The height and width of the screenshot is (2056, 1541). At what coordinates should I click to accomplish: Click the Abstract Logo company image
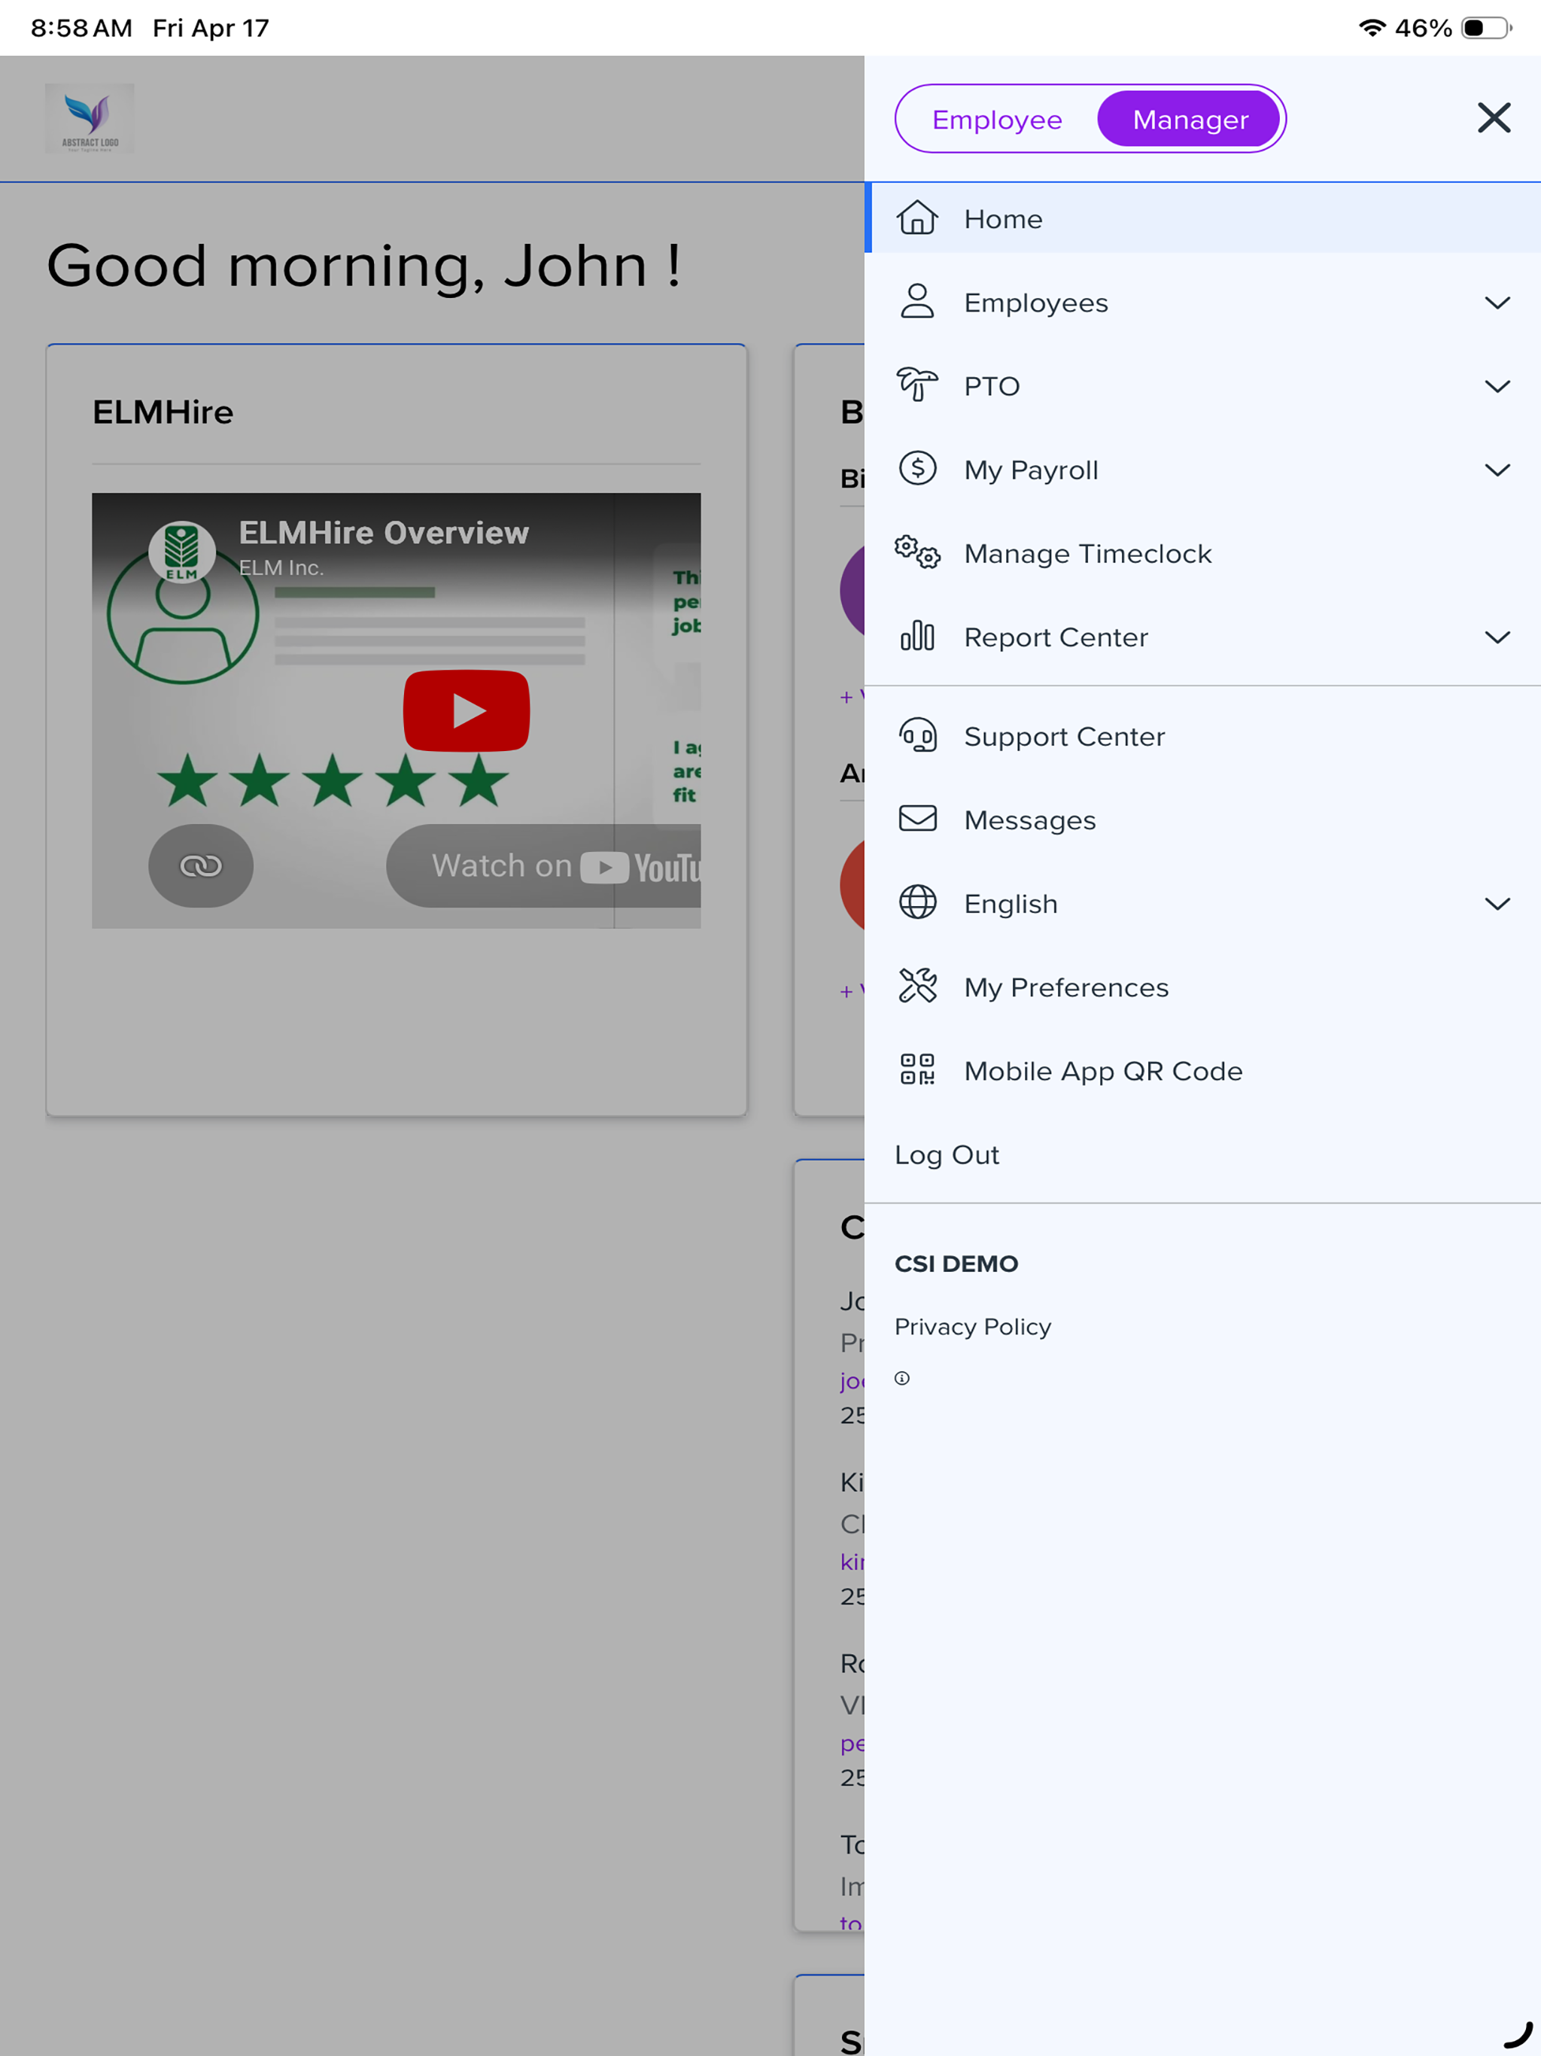pyautogui.click(x=90, y=118)
